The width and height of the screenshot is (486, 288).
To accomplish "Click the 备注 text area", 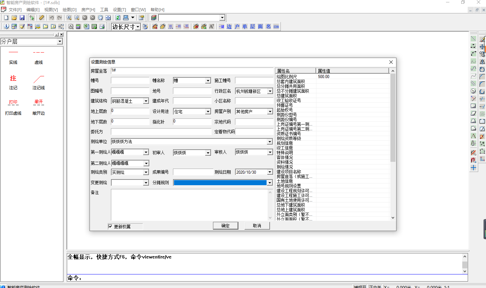I will pos(192,205).
